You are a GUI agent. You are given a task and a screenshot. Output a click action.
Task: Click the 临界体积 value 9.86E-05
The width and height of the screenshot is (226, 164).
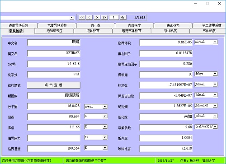[166, 42]
